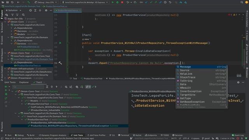Image resolution: width=249 pixels, height=140 pixels.
Task: Expand the Dependencies node under InnoTech.LegosForLife.Core
Action: (11, 28)
